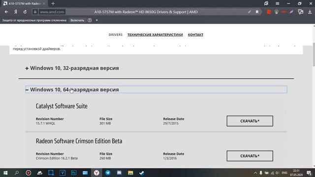
Task: Open File Explorer from the taskbar
Action: [x=130, y=173]
